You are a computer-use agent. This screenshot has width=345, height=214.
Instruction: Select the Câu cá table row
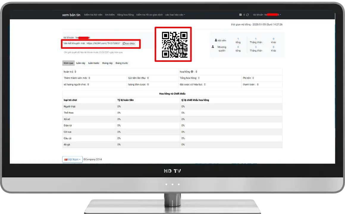point(172,138)
